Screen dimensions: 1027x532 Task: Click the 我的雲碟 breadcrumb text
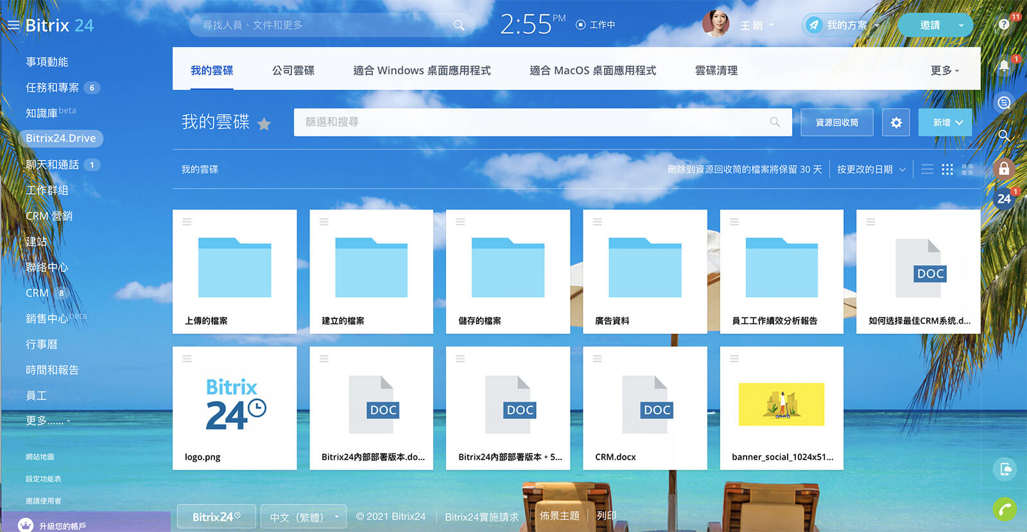pos(200,169)
